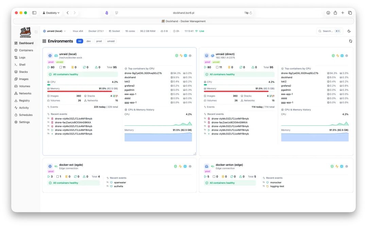This screenshot has height=227, width=367.
Task: Click grafana2 in unraid (direct) top containers
Action: pos(286,86)
